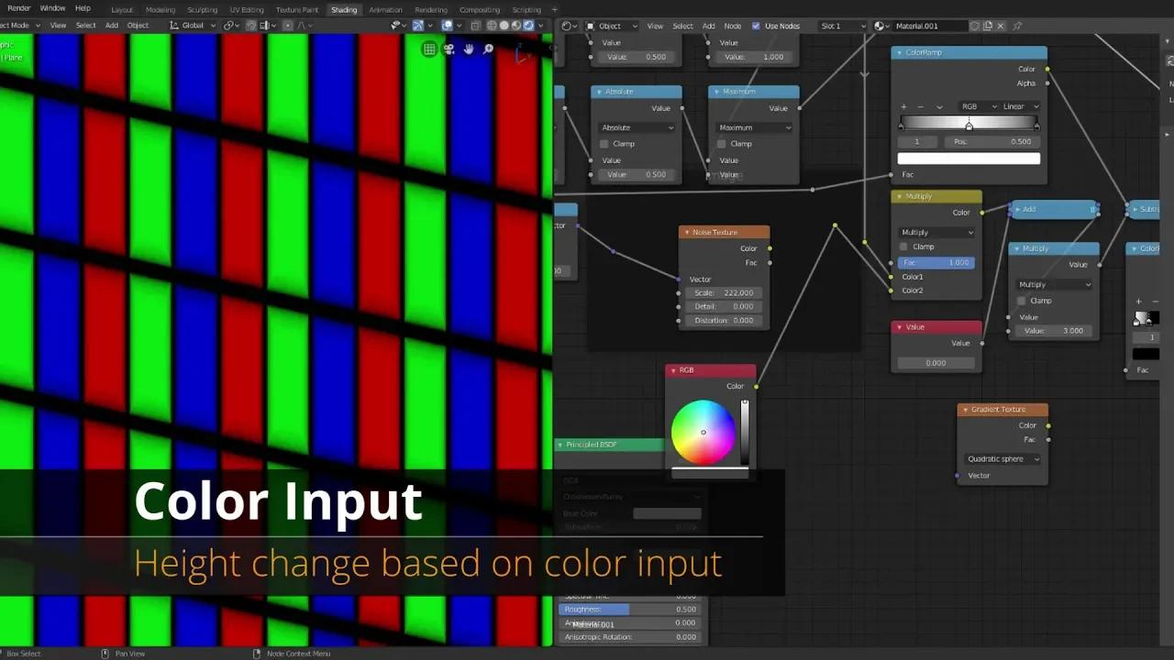Pick a color on the RGB node color wheel
Screen dimensions: 1174x660
pyautogui.click(x=703, y=432)
